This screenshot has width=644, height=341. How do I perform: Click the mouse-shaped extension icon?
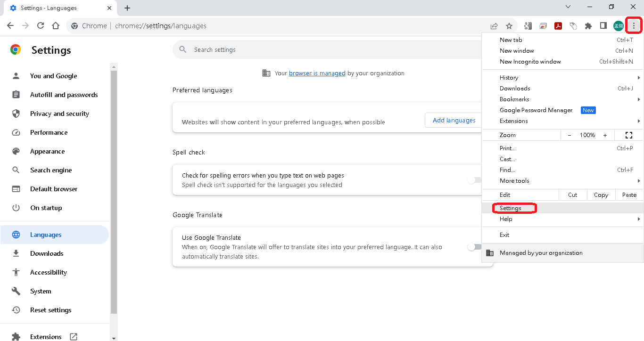point(573,26)
